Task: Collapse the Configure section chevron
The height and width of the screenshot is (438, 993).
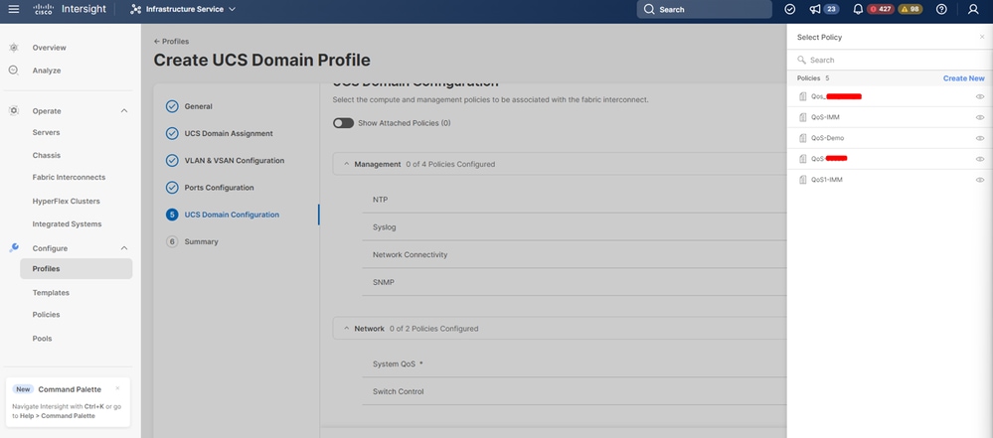Action: (x=124, y=248)
